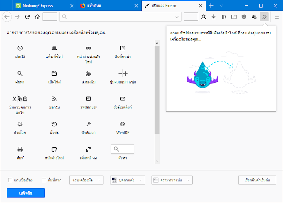The image size is (283, 203).
Task: Click the Downloads arrow icon
Action: tap(214, 17)
